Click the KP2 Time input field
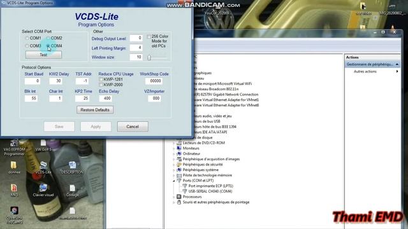The width and height of the screenshot is (408, 229). click(x=82, y=99)
